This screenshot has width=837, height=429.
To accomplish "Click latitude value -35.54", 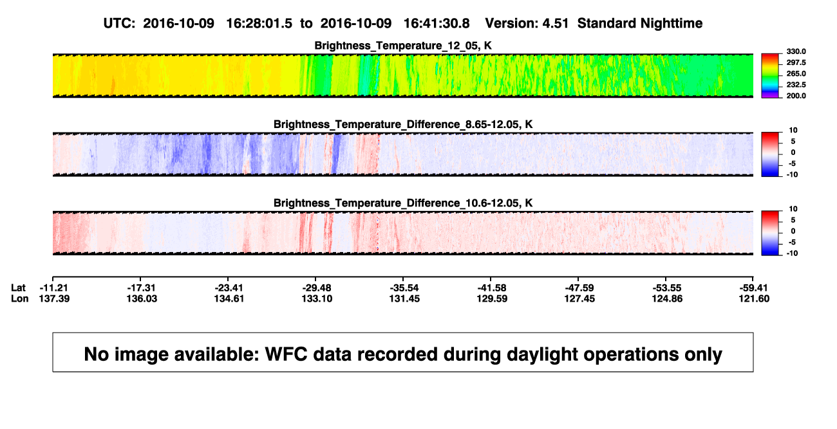I will coord(405,287).
